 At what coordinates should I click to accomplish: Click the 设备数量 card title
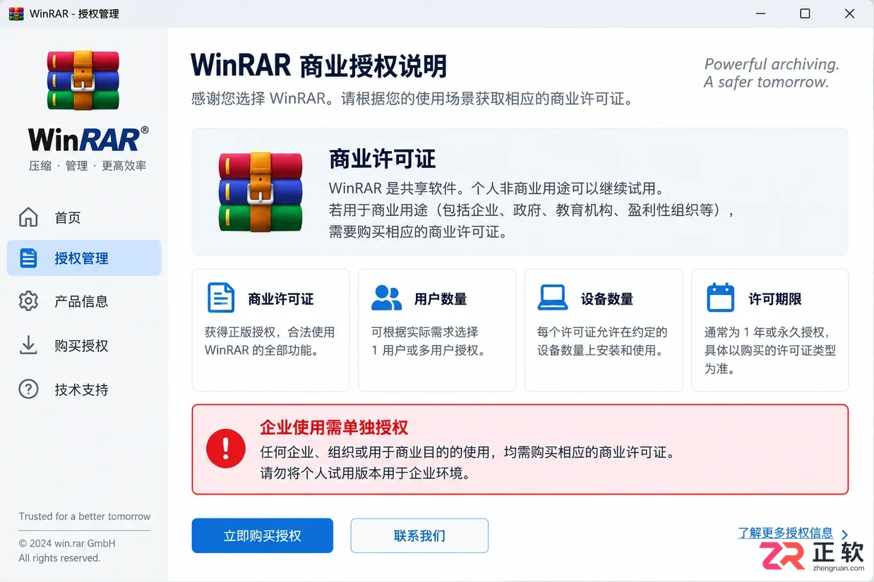click(x=607, y=299)
